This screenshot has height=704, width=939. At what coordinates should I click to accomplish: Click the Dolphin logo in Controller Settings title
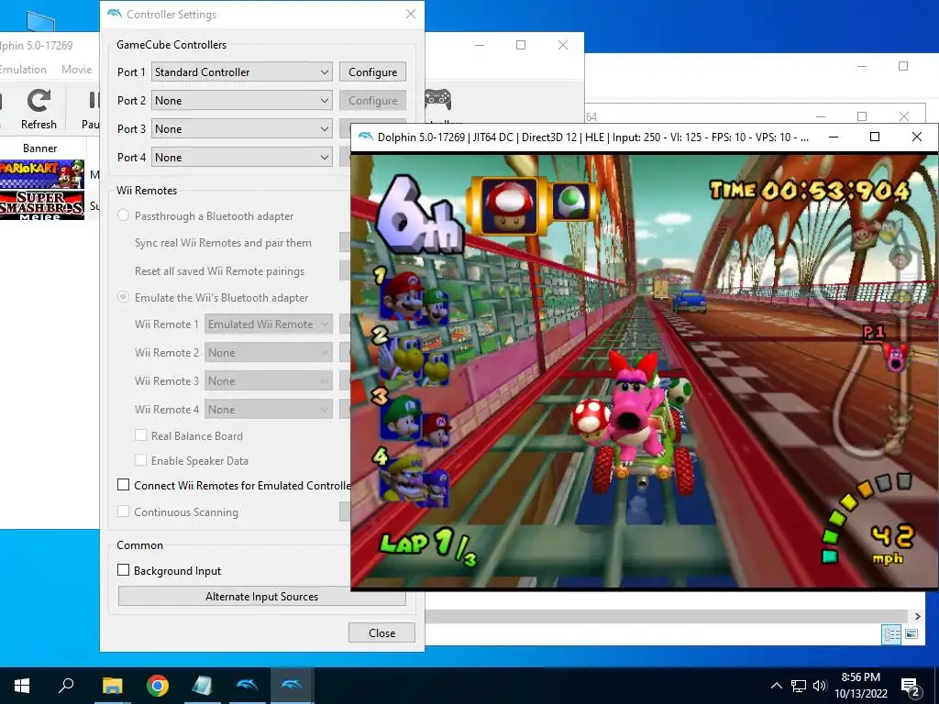tap(114, 14)
